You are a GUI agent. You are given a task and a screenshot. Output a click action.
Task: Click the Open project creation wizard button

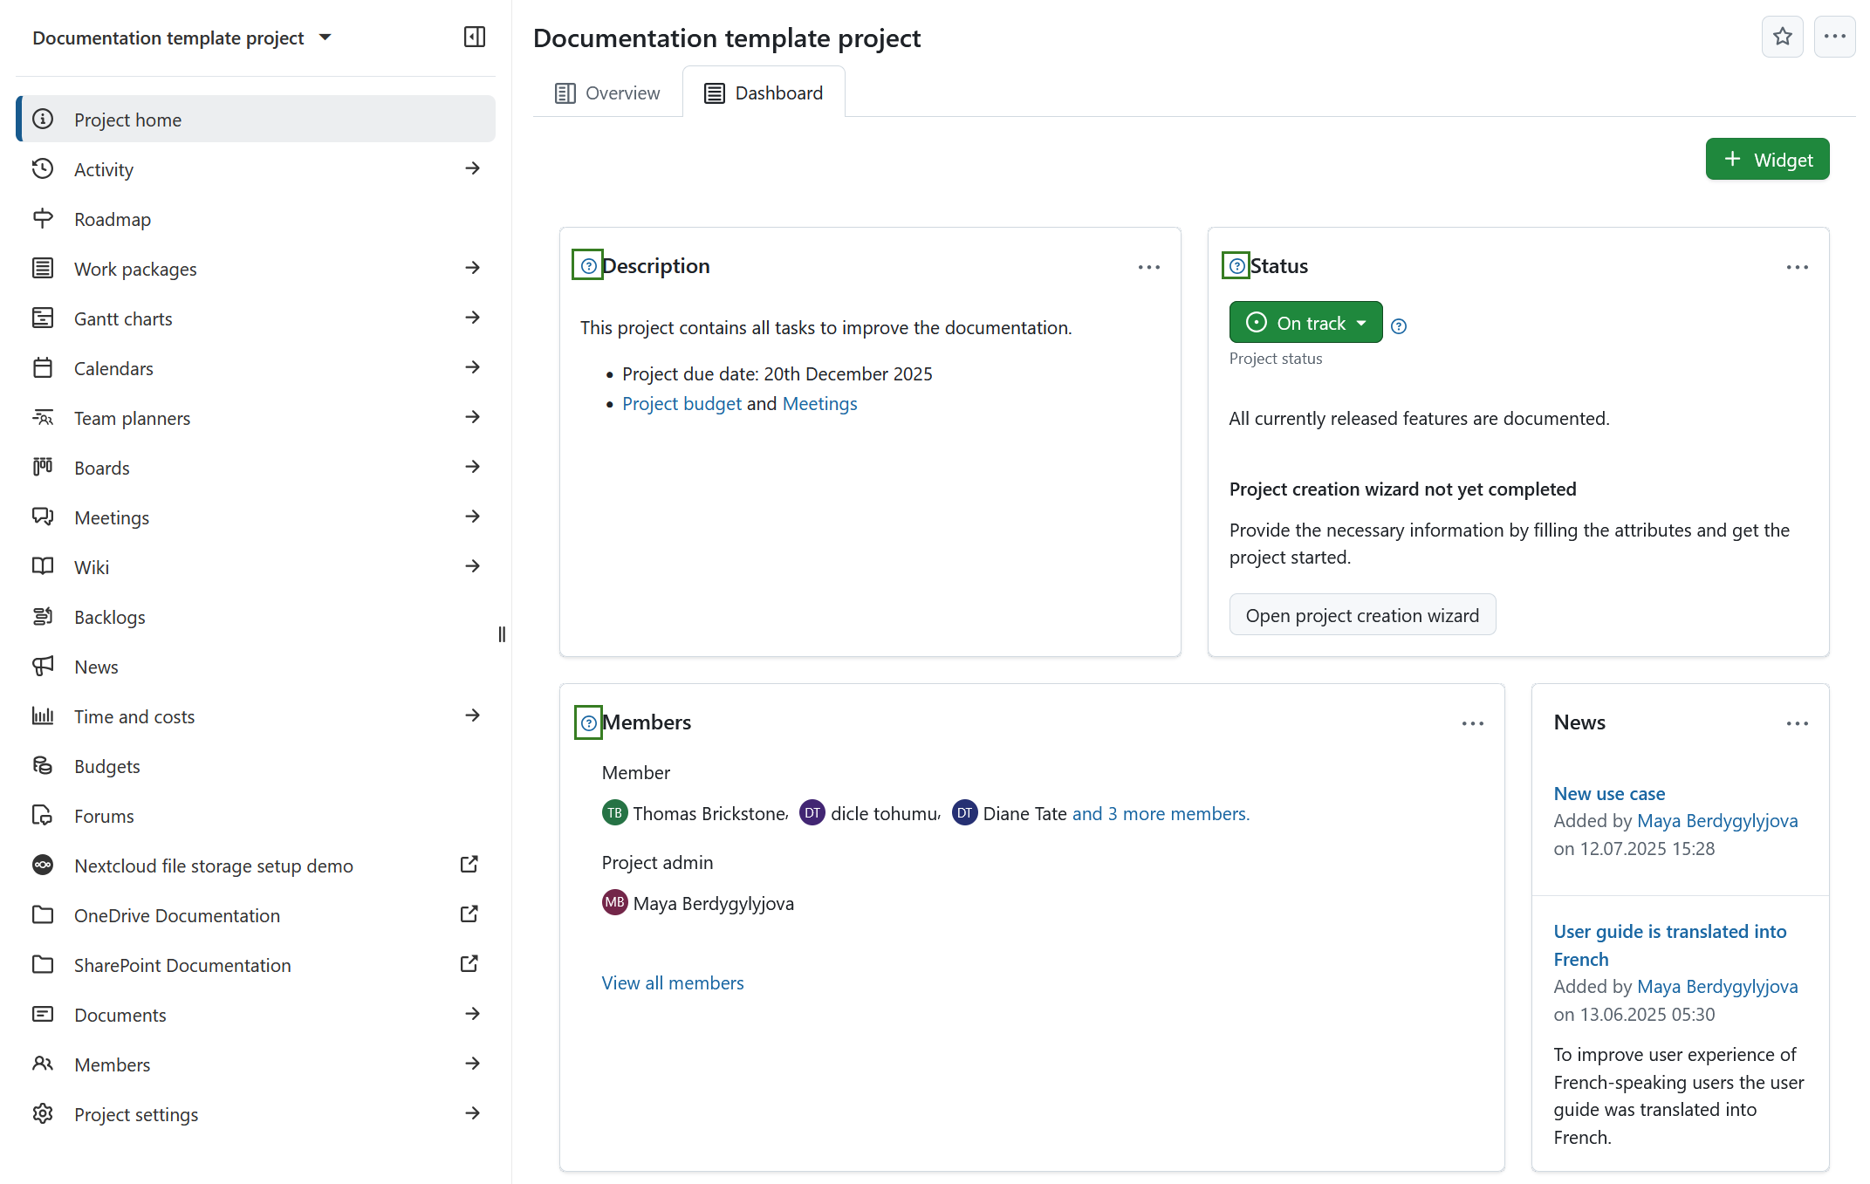[x=1362, y=614]
